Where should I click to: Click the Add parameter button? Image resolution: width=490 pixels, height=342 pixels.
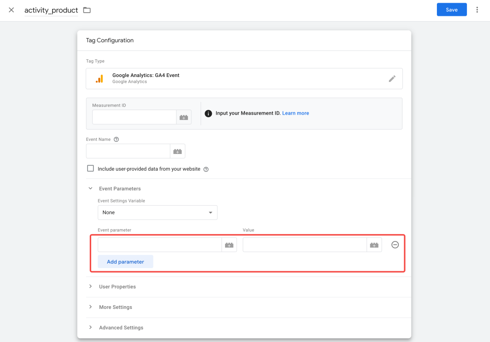pyautogui.click(x=125, y=262)
